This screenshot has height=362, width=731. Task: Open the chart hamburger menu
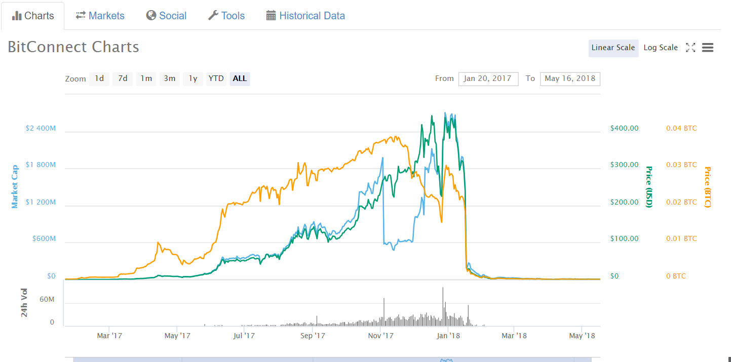(x=708, y=48)
